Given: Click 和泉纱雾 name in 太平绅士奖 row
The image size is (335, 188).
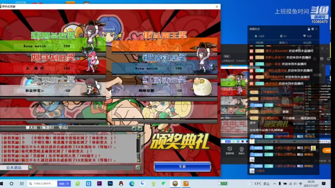Looking at the screenshot, I should [35, 91].
